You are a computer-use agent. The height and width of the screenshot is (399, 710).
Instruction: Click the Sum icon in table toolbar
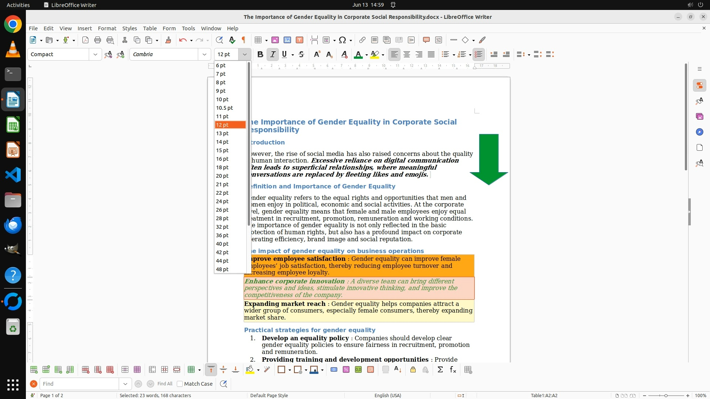pos(440,370)
